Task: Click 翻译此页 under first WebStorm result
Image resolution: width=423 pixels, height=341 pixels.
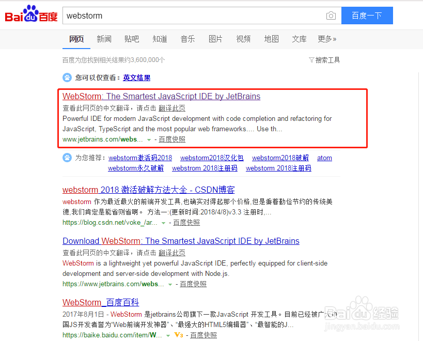Action: click(x=172, y=108)
